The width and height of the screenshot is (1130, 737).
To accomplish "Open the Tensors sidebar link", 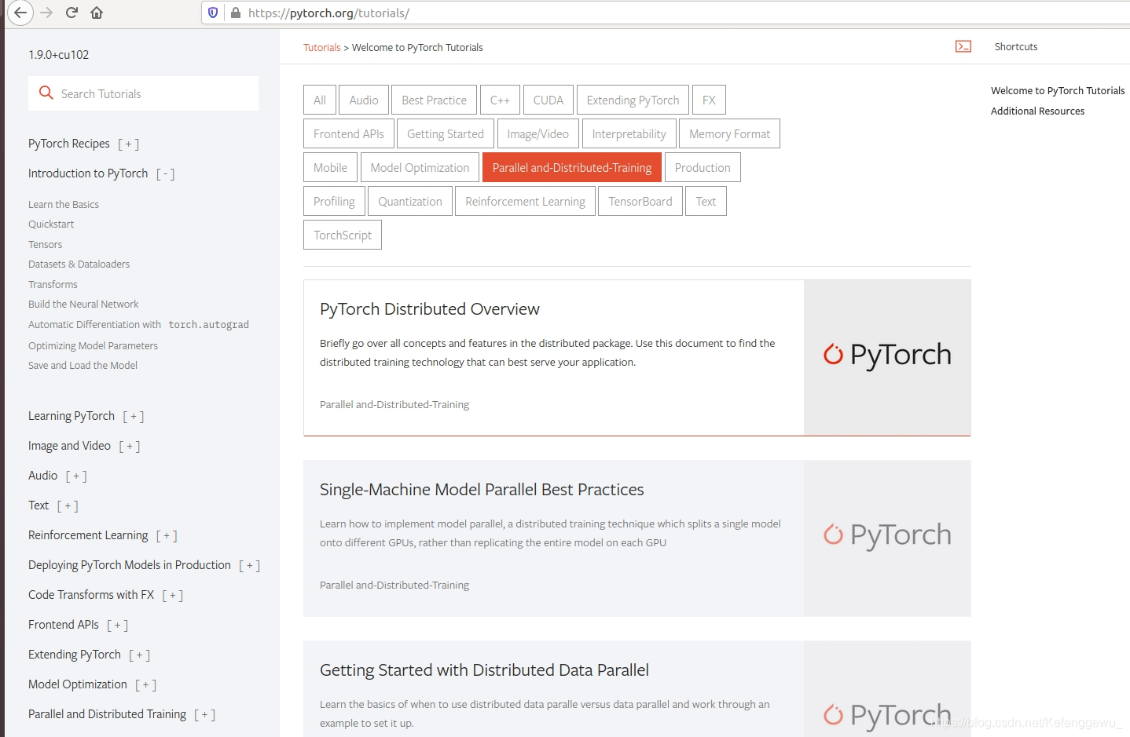I will click(x=45, y=244).
